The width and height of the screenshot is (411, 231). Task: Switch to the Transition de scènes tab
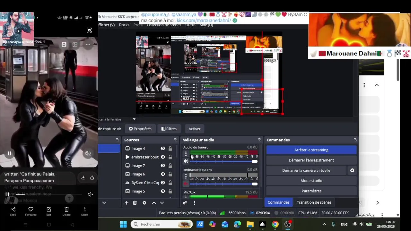click(314, 202)
